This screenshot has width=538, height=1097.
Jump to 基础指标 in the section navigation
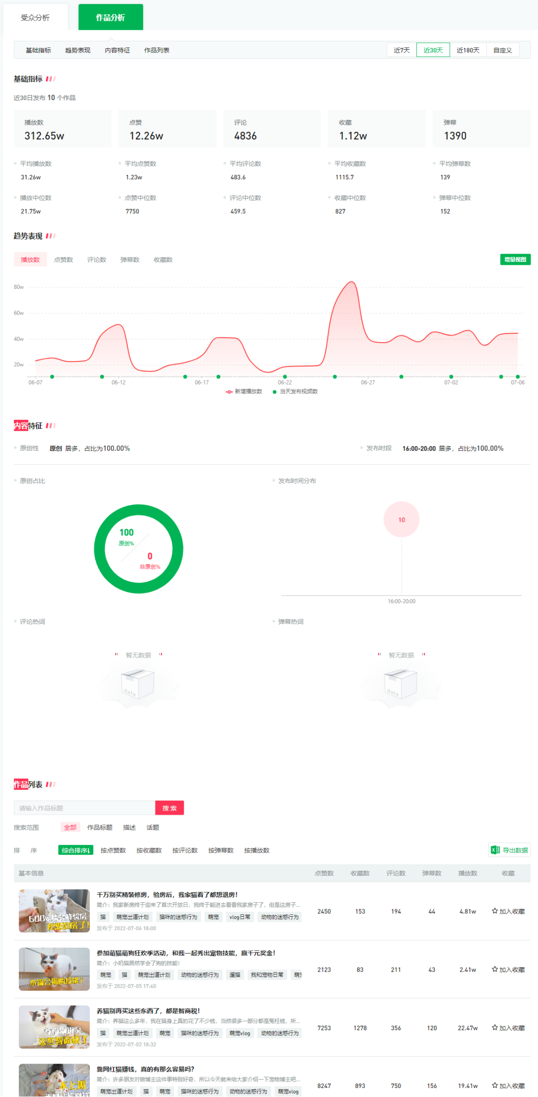[38, 50]
